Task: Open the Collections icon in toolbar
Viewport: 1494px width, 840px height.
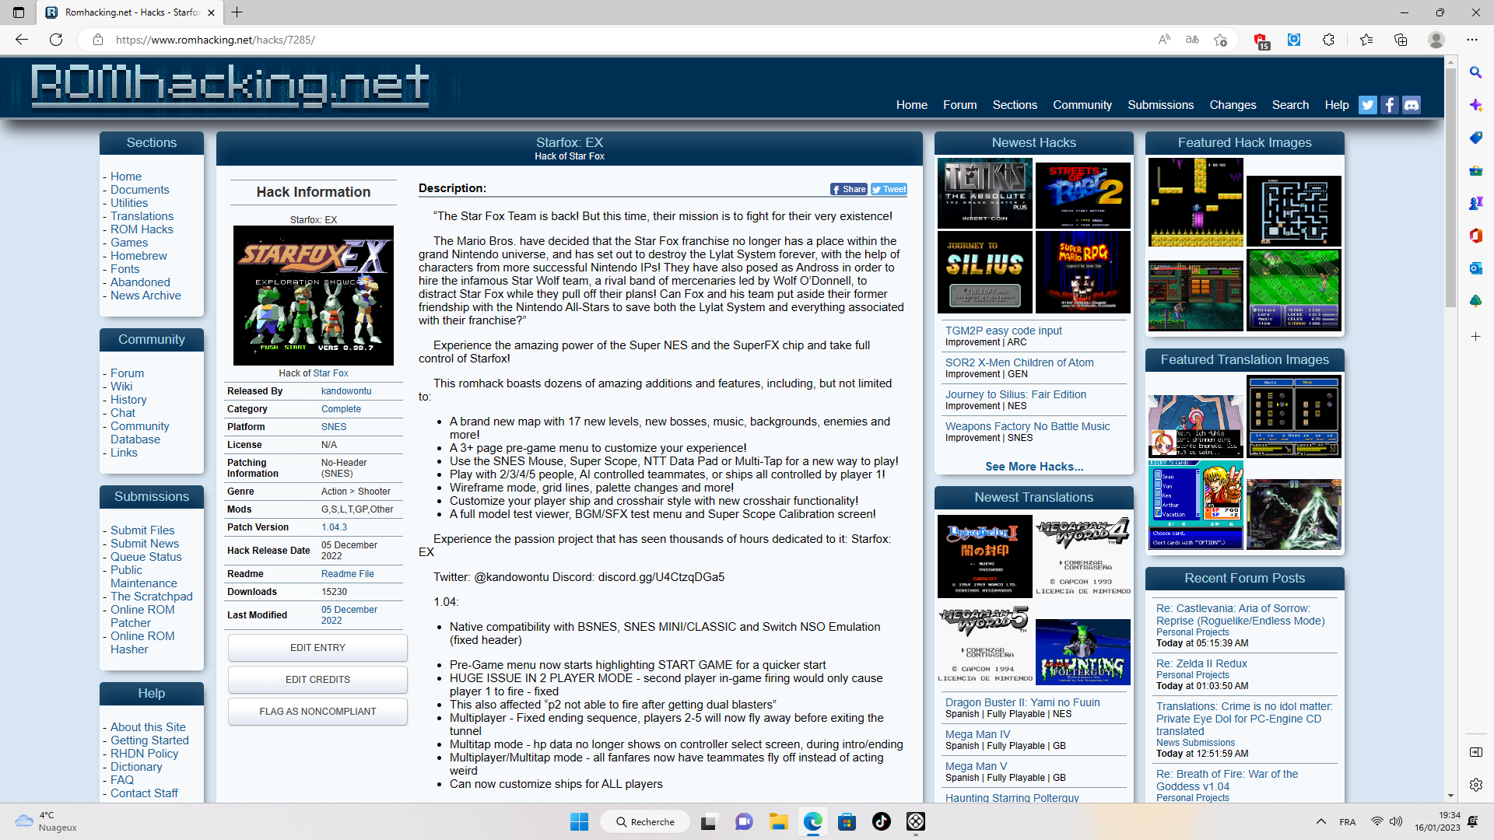Action: click(x=1401, y=40)
